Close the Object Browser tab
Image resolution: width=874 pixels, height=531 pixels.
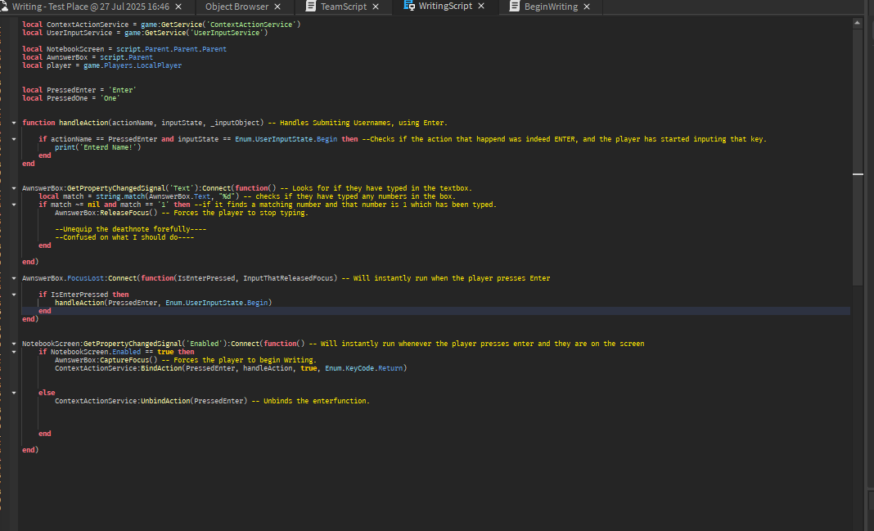(276, 7)
